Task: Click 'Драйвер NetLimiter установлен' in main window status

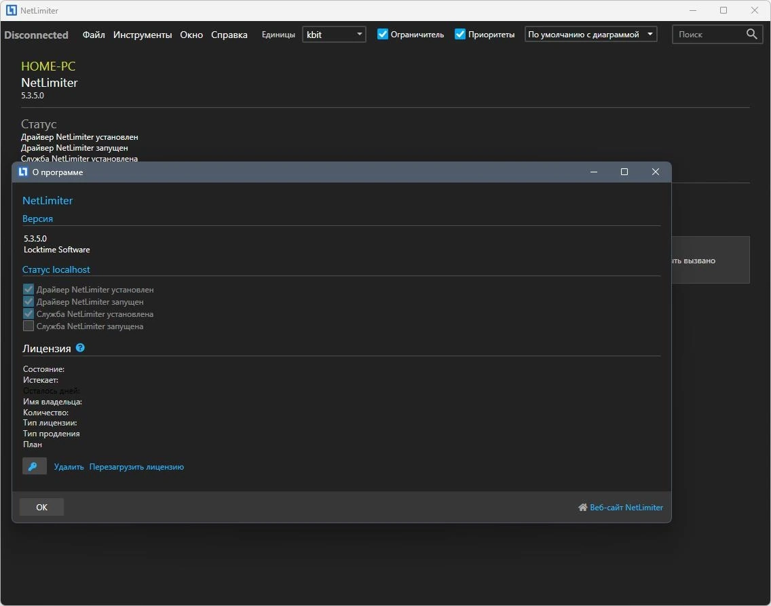Action: tap(79, 137)
